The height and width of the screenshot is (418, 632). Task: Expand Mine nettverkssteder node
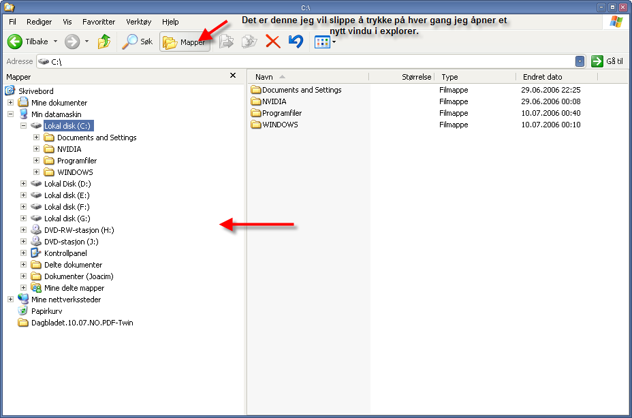[10, 300]
